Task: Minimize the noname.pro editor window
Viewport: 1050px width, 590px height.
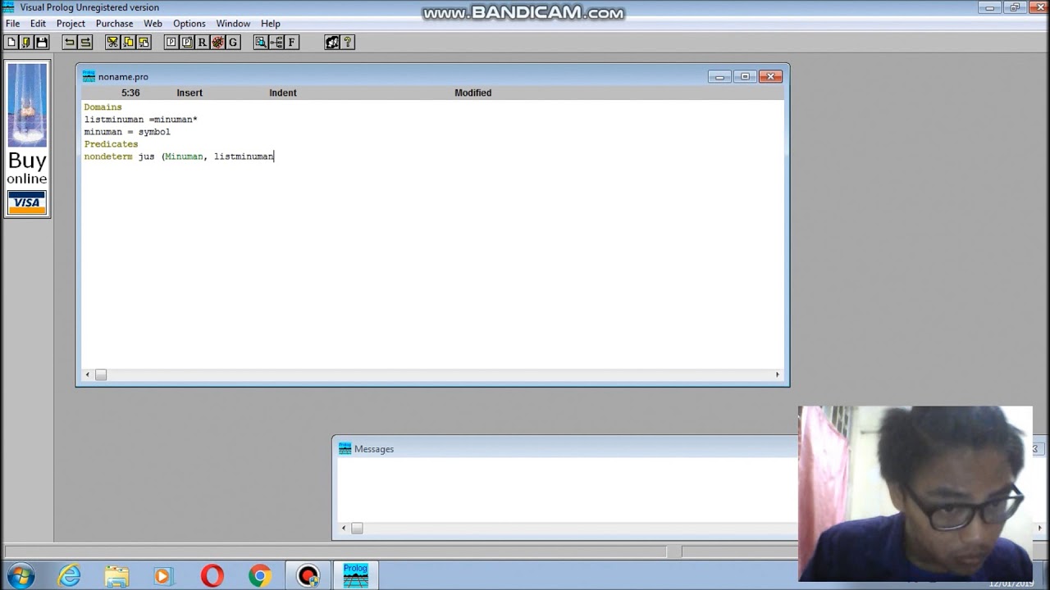Action: 719,76
